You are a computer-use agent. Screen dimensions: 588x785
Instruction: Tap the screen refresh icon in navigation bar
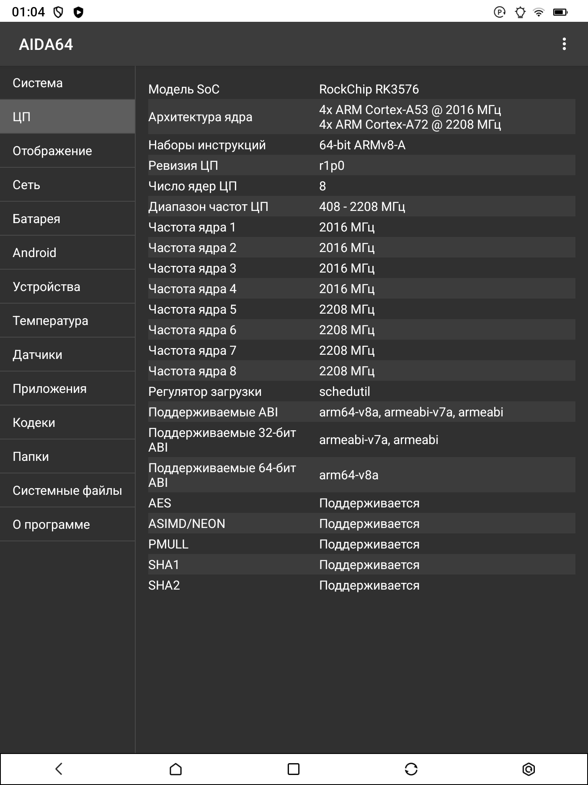point(411,769)
